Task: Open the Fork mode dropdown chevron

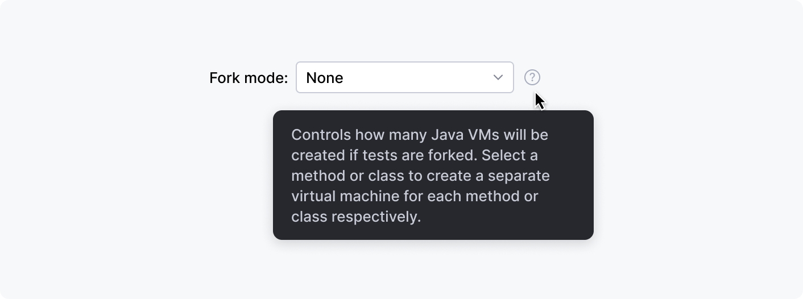Action: [498, 77]
